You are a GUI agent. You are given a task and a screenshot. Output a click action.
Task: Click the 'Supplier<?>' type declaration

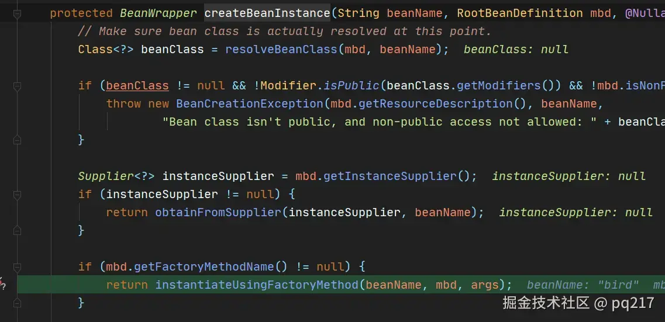[x=116, y=176]
